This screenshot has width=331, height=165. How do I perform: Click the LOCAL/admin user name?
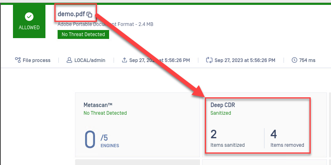tap(90, 60)
